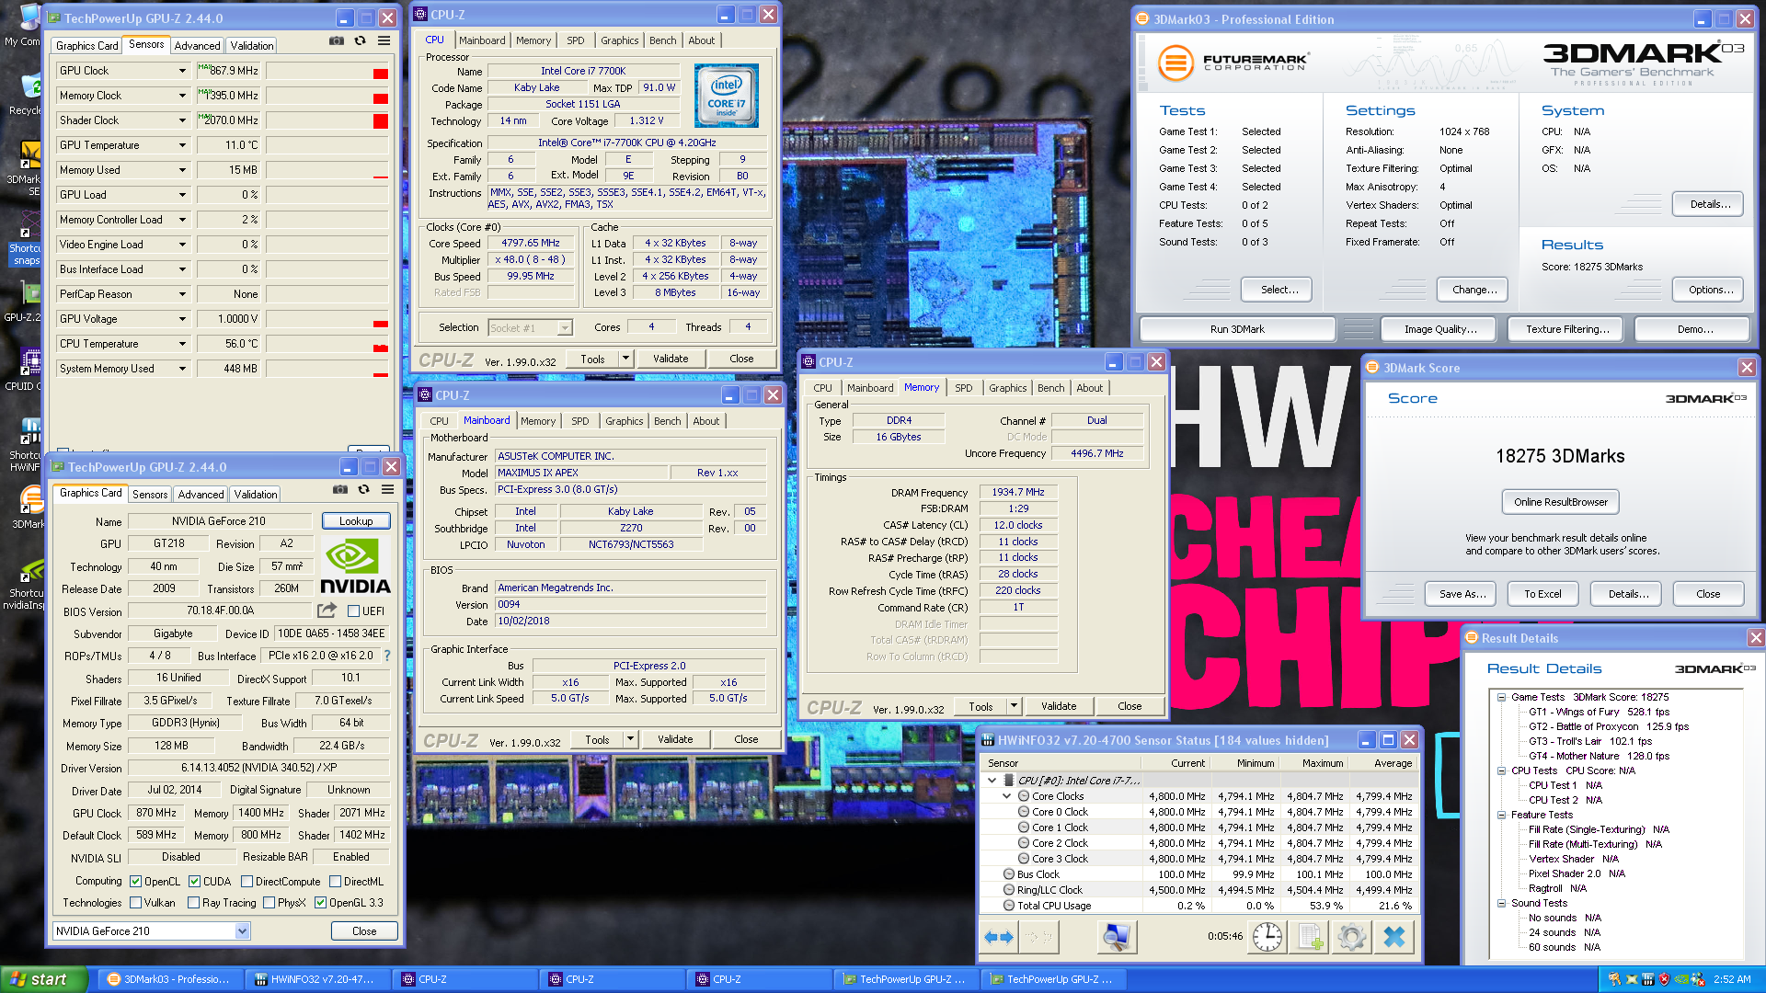Select the Ring/LLC Clock sensor row
1766x993 pixels.
tap(1199, 890)
